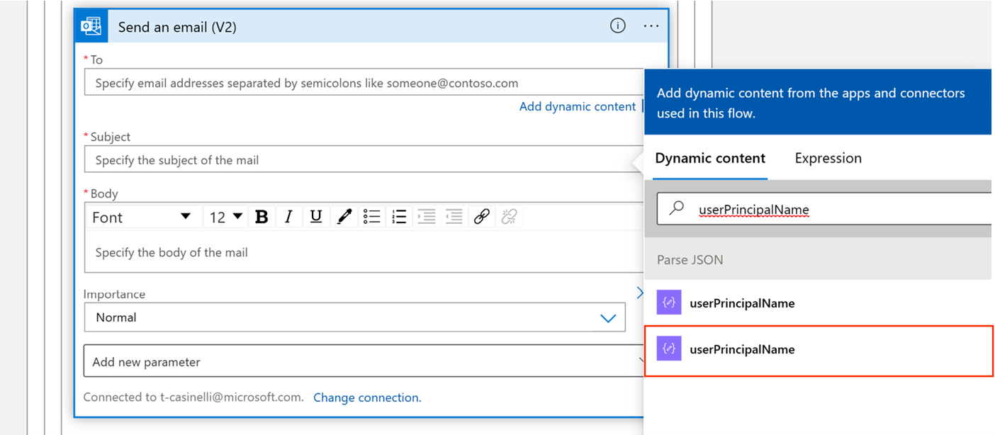Viewport: 995px width, 435px height.
Task: Increase indent in Body toolbar
Action: click(427, 217)
